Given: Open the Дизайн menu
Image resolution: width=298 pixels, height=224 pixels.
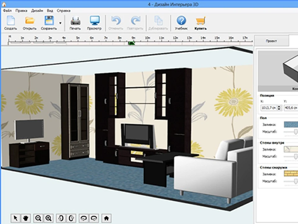Looking at the screenshot, I should (x=37, y=11).
